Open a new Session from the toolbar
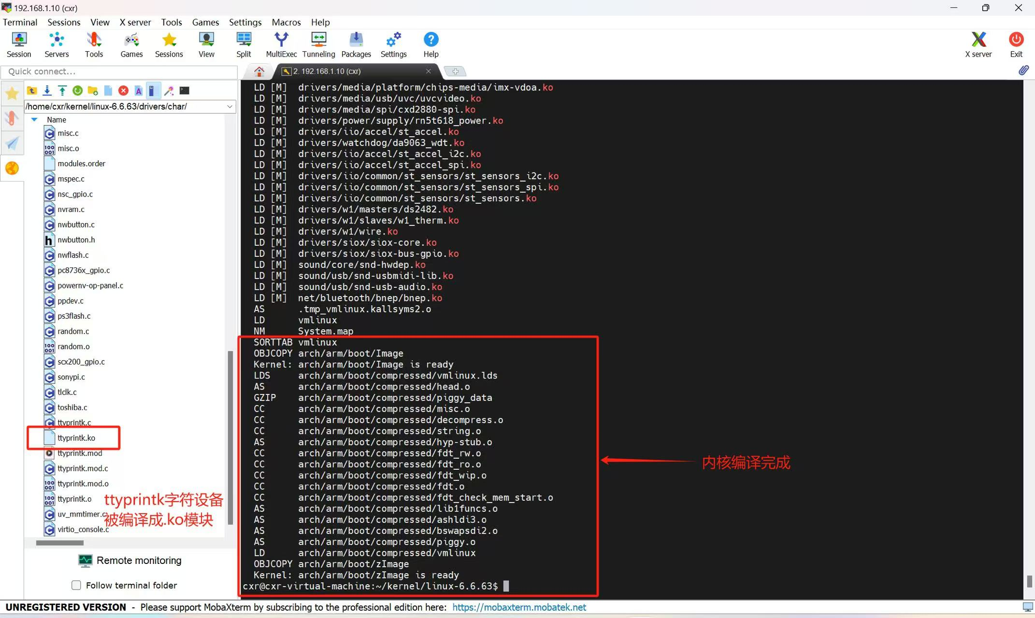This screenshot has height=618, width=1035. pyautogui.click(x=19, y=44)
